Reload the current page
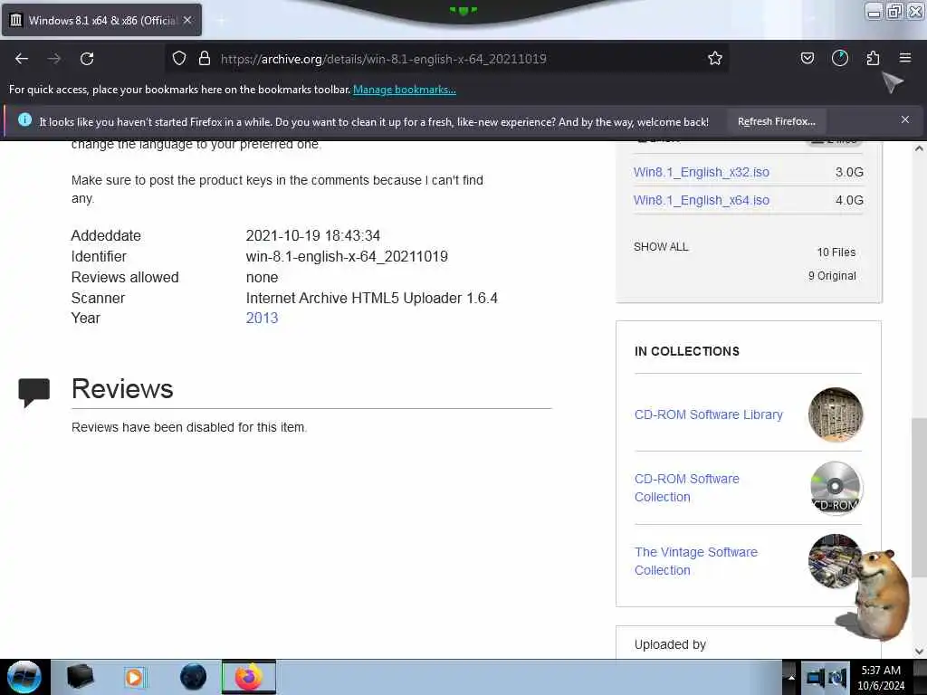 pyautogui.click(x=87, y=59)
